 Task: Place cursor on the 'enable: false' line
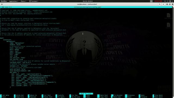pyautogui.click(x=15, y=45)
